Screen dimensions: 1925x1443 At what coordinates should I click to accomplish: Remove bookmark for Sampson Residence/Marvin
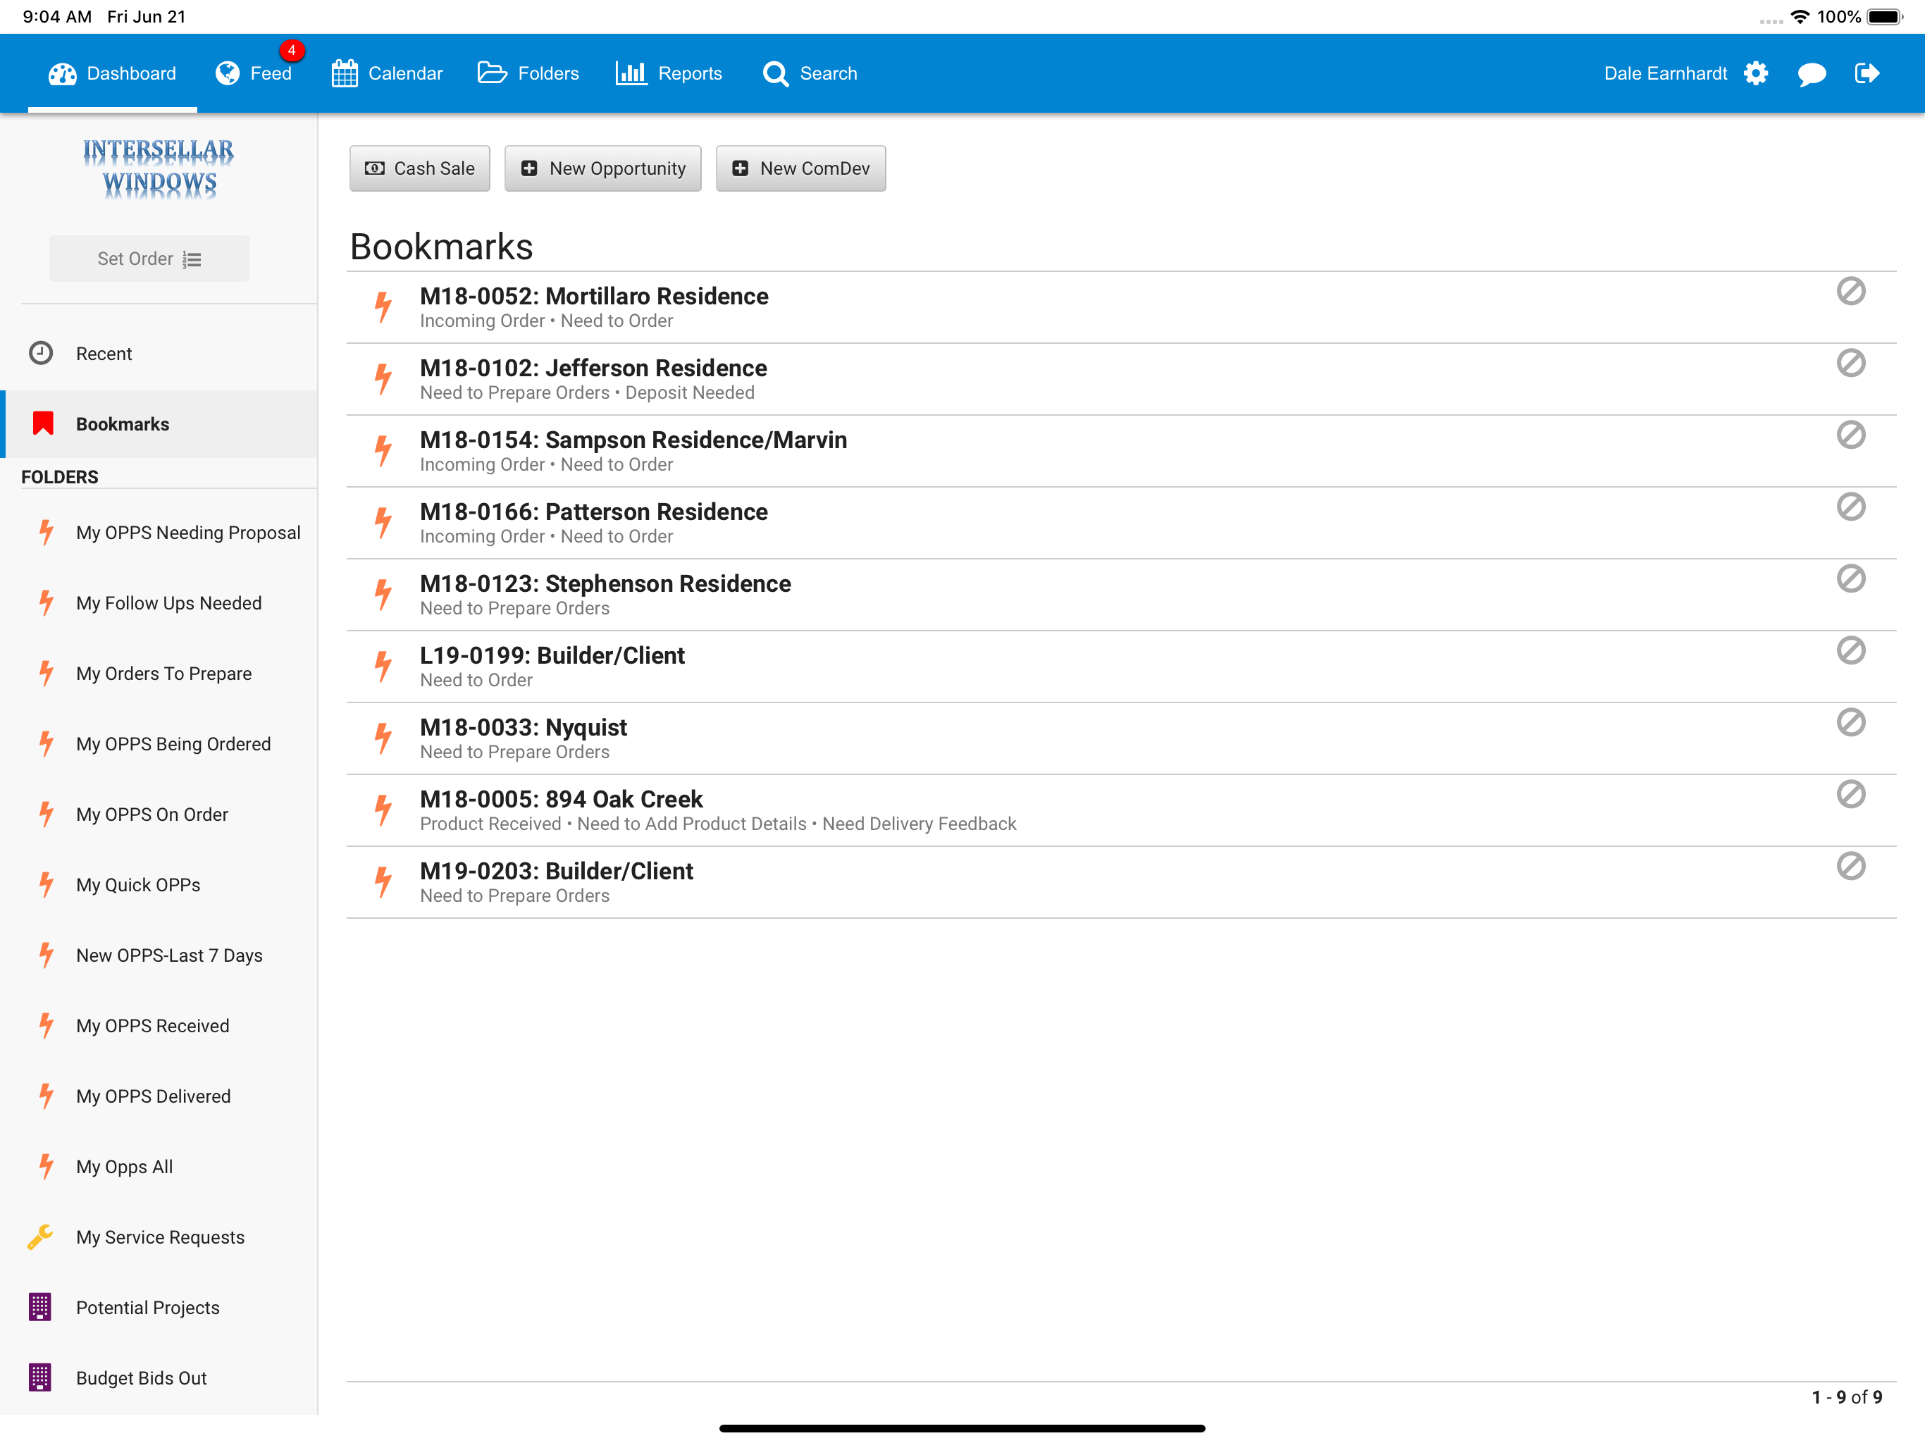point(1851,435)
